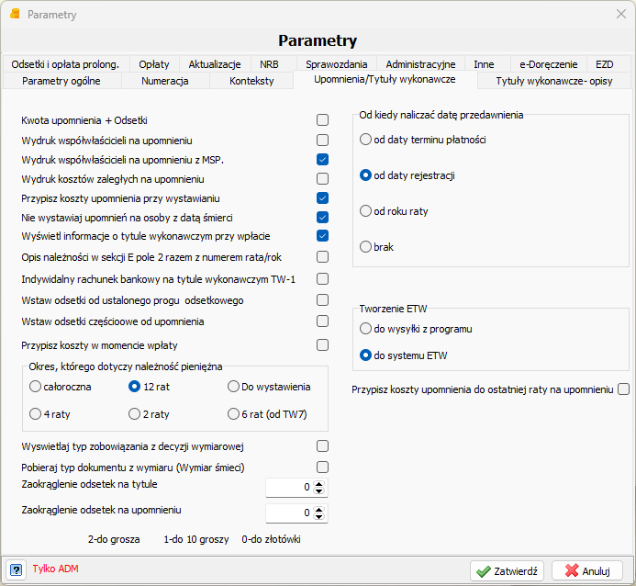Choose the 2 raty option
This screenshot has width=636, height=586.
(134, 414)
